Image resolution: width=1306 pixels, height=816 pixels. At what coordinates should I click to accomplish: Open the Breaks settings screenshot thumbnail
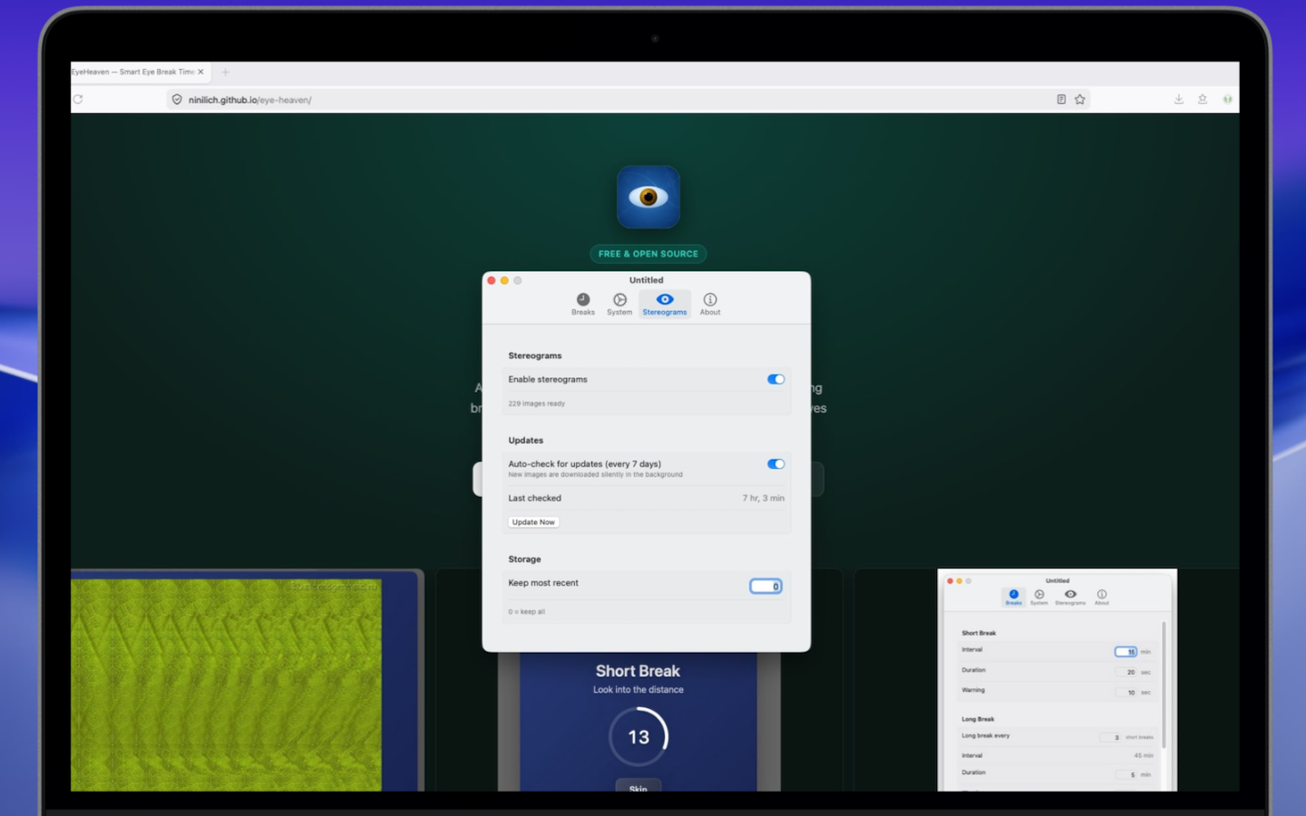[1057, 681]
